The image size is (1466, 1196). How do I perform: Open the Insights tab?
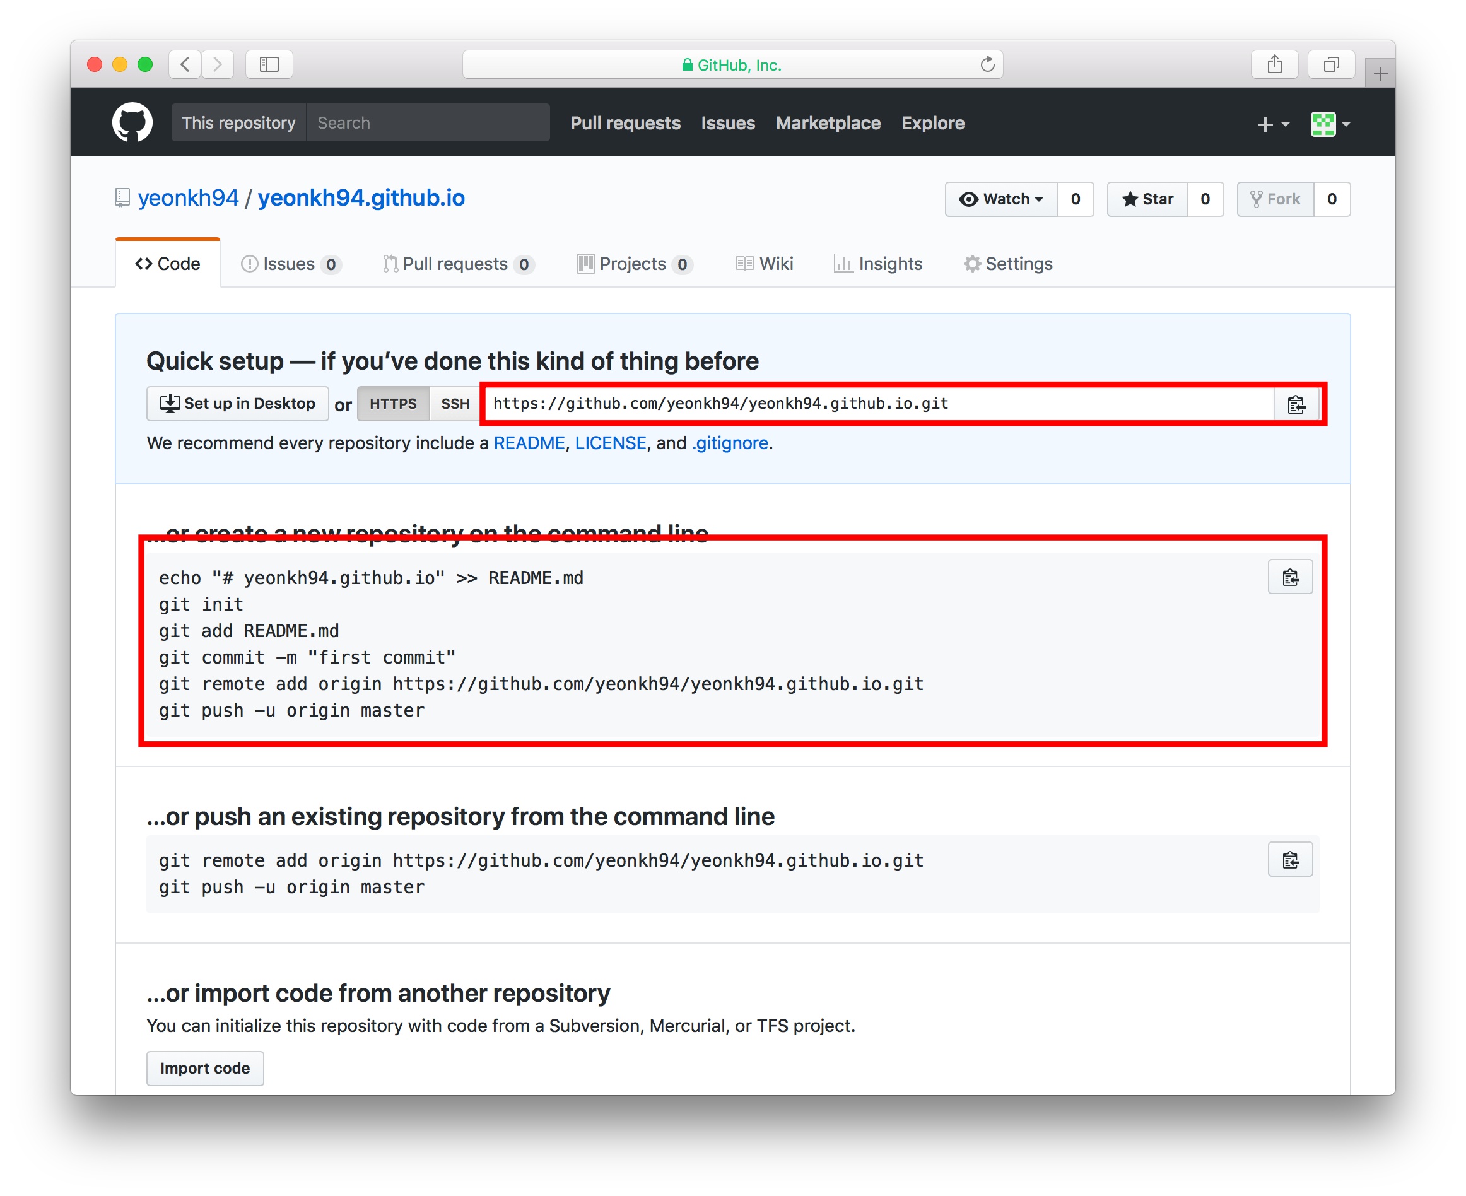pos(877,264)
